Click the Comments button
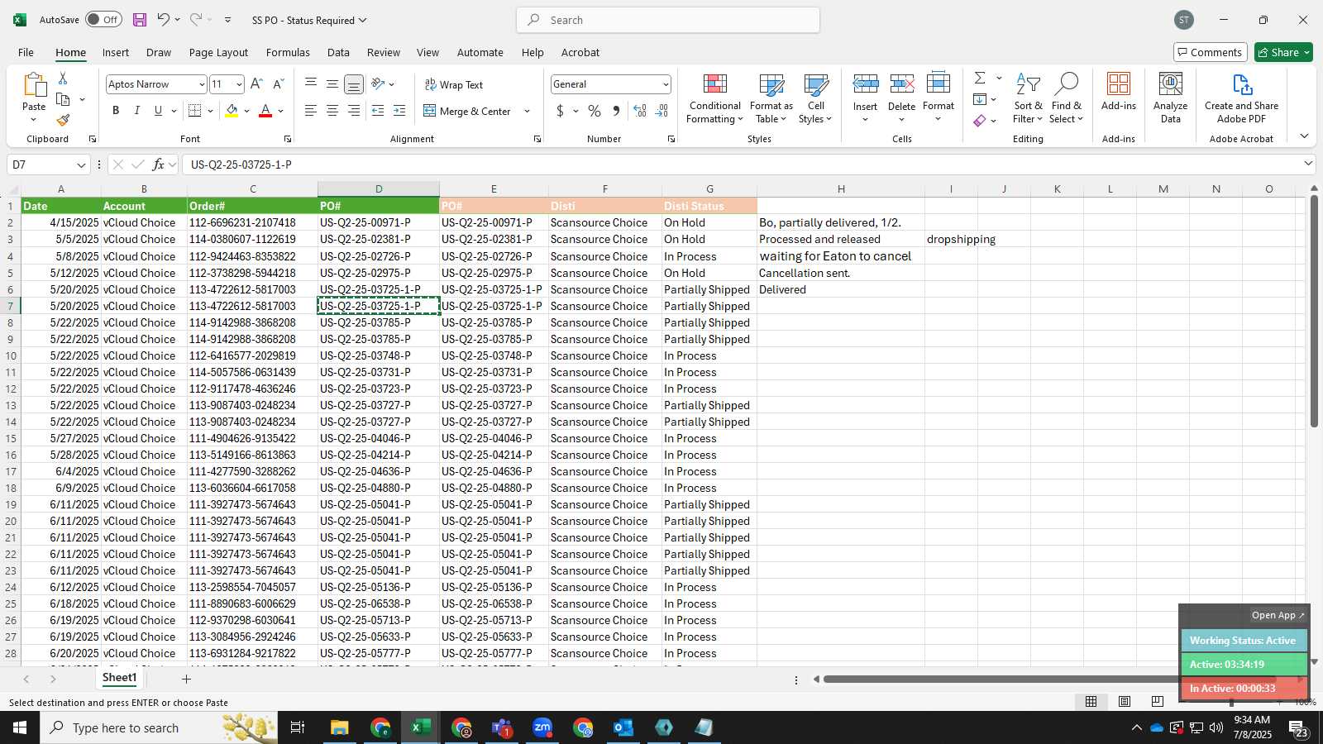Image resolution: width=1323 pixels, height=744 pixels. [x=1210, y=52]
